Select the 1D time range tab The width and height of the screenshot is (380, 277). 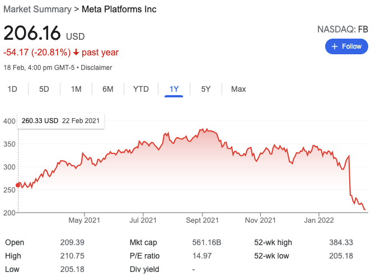point(12,89)
